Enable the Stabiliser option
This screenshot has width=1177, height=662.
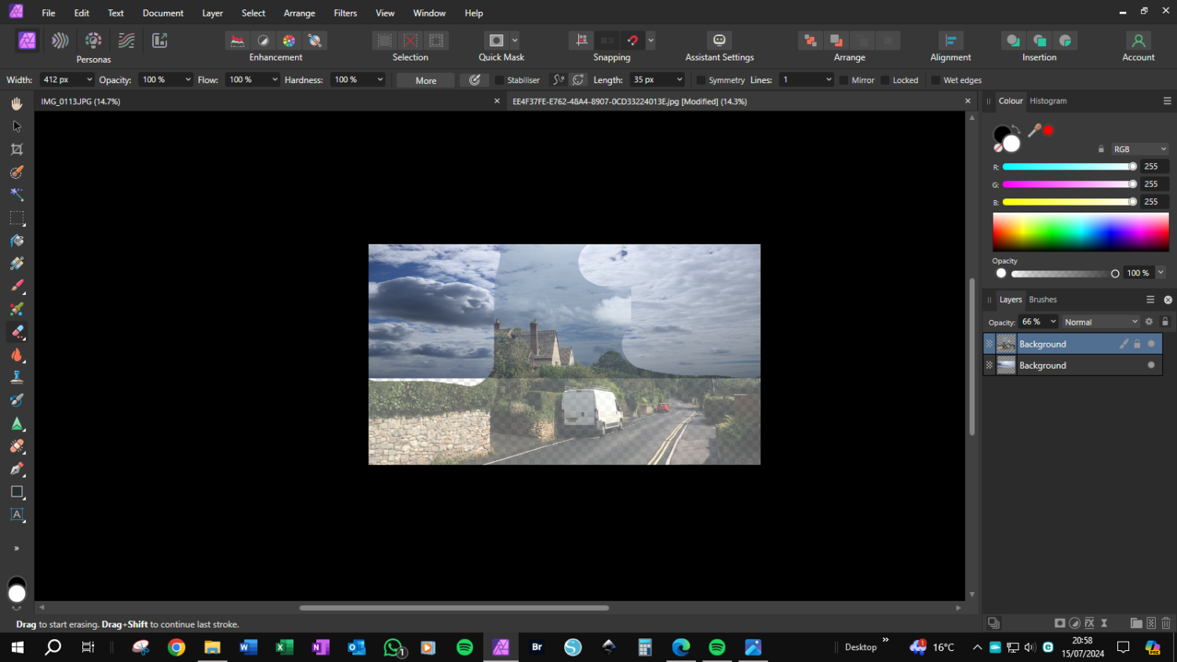501,79
